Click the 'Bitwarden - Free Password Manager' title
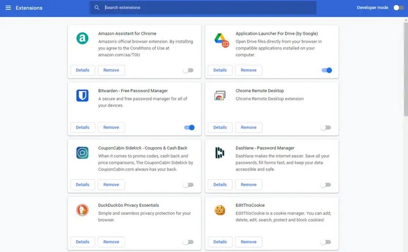The height and width of the screenshot is (252, 408). tap(133, 91)
